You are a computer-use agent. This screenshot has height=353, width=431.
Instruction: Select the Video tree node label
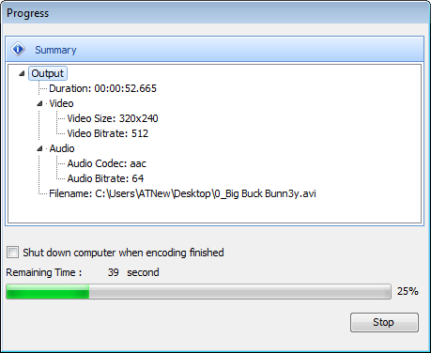[x=61, y=103]
